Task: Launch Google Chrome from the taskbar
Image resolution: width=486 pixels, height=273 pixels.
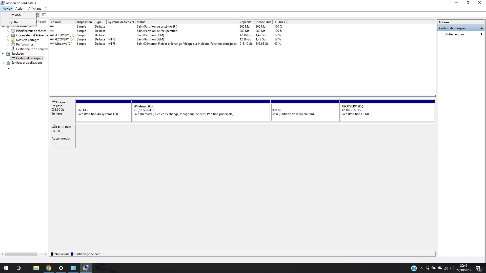Action: tap(48, 268)
